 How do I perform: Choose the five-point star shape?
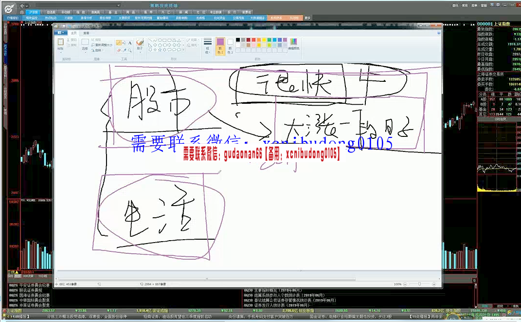160,50
